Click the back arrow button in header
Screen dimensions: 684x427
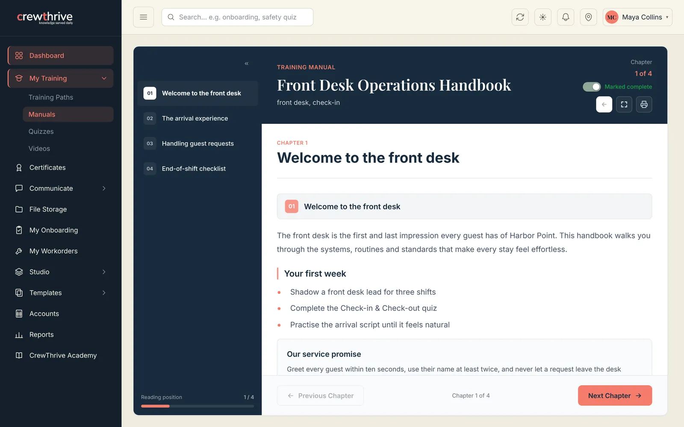click(x=604, y=105)
